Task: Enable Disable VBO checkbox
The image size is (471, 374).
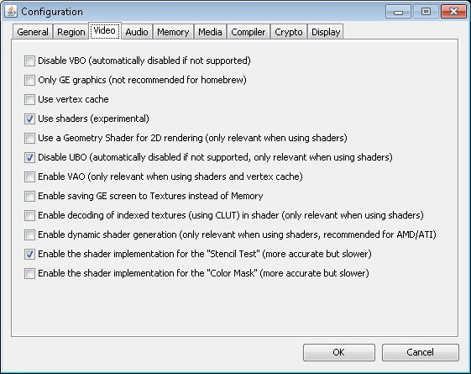Action: click(29, 61)
